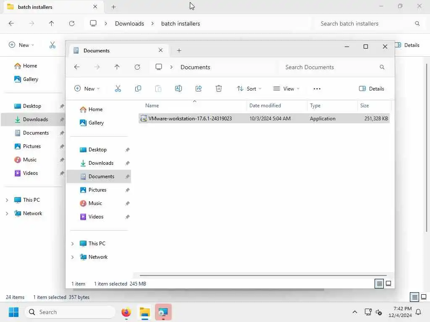This screenshot has height=322, width=430.
Task: Click Downloads in batch installers breadcrumb
Action: pos(129,23)
